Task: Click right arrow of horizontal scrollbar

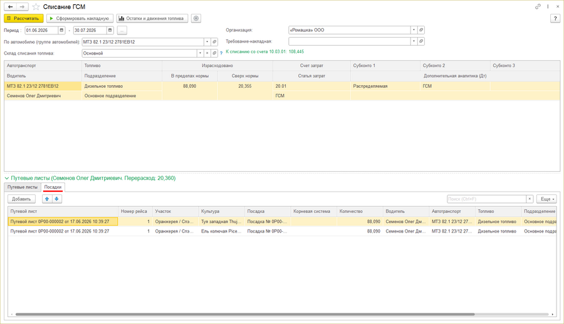Action: tap(553, 315)
